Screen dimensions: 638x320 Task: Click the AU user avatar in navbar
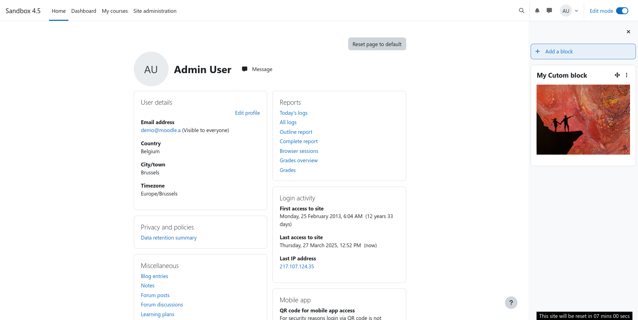tap(566, 11)
